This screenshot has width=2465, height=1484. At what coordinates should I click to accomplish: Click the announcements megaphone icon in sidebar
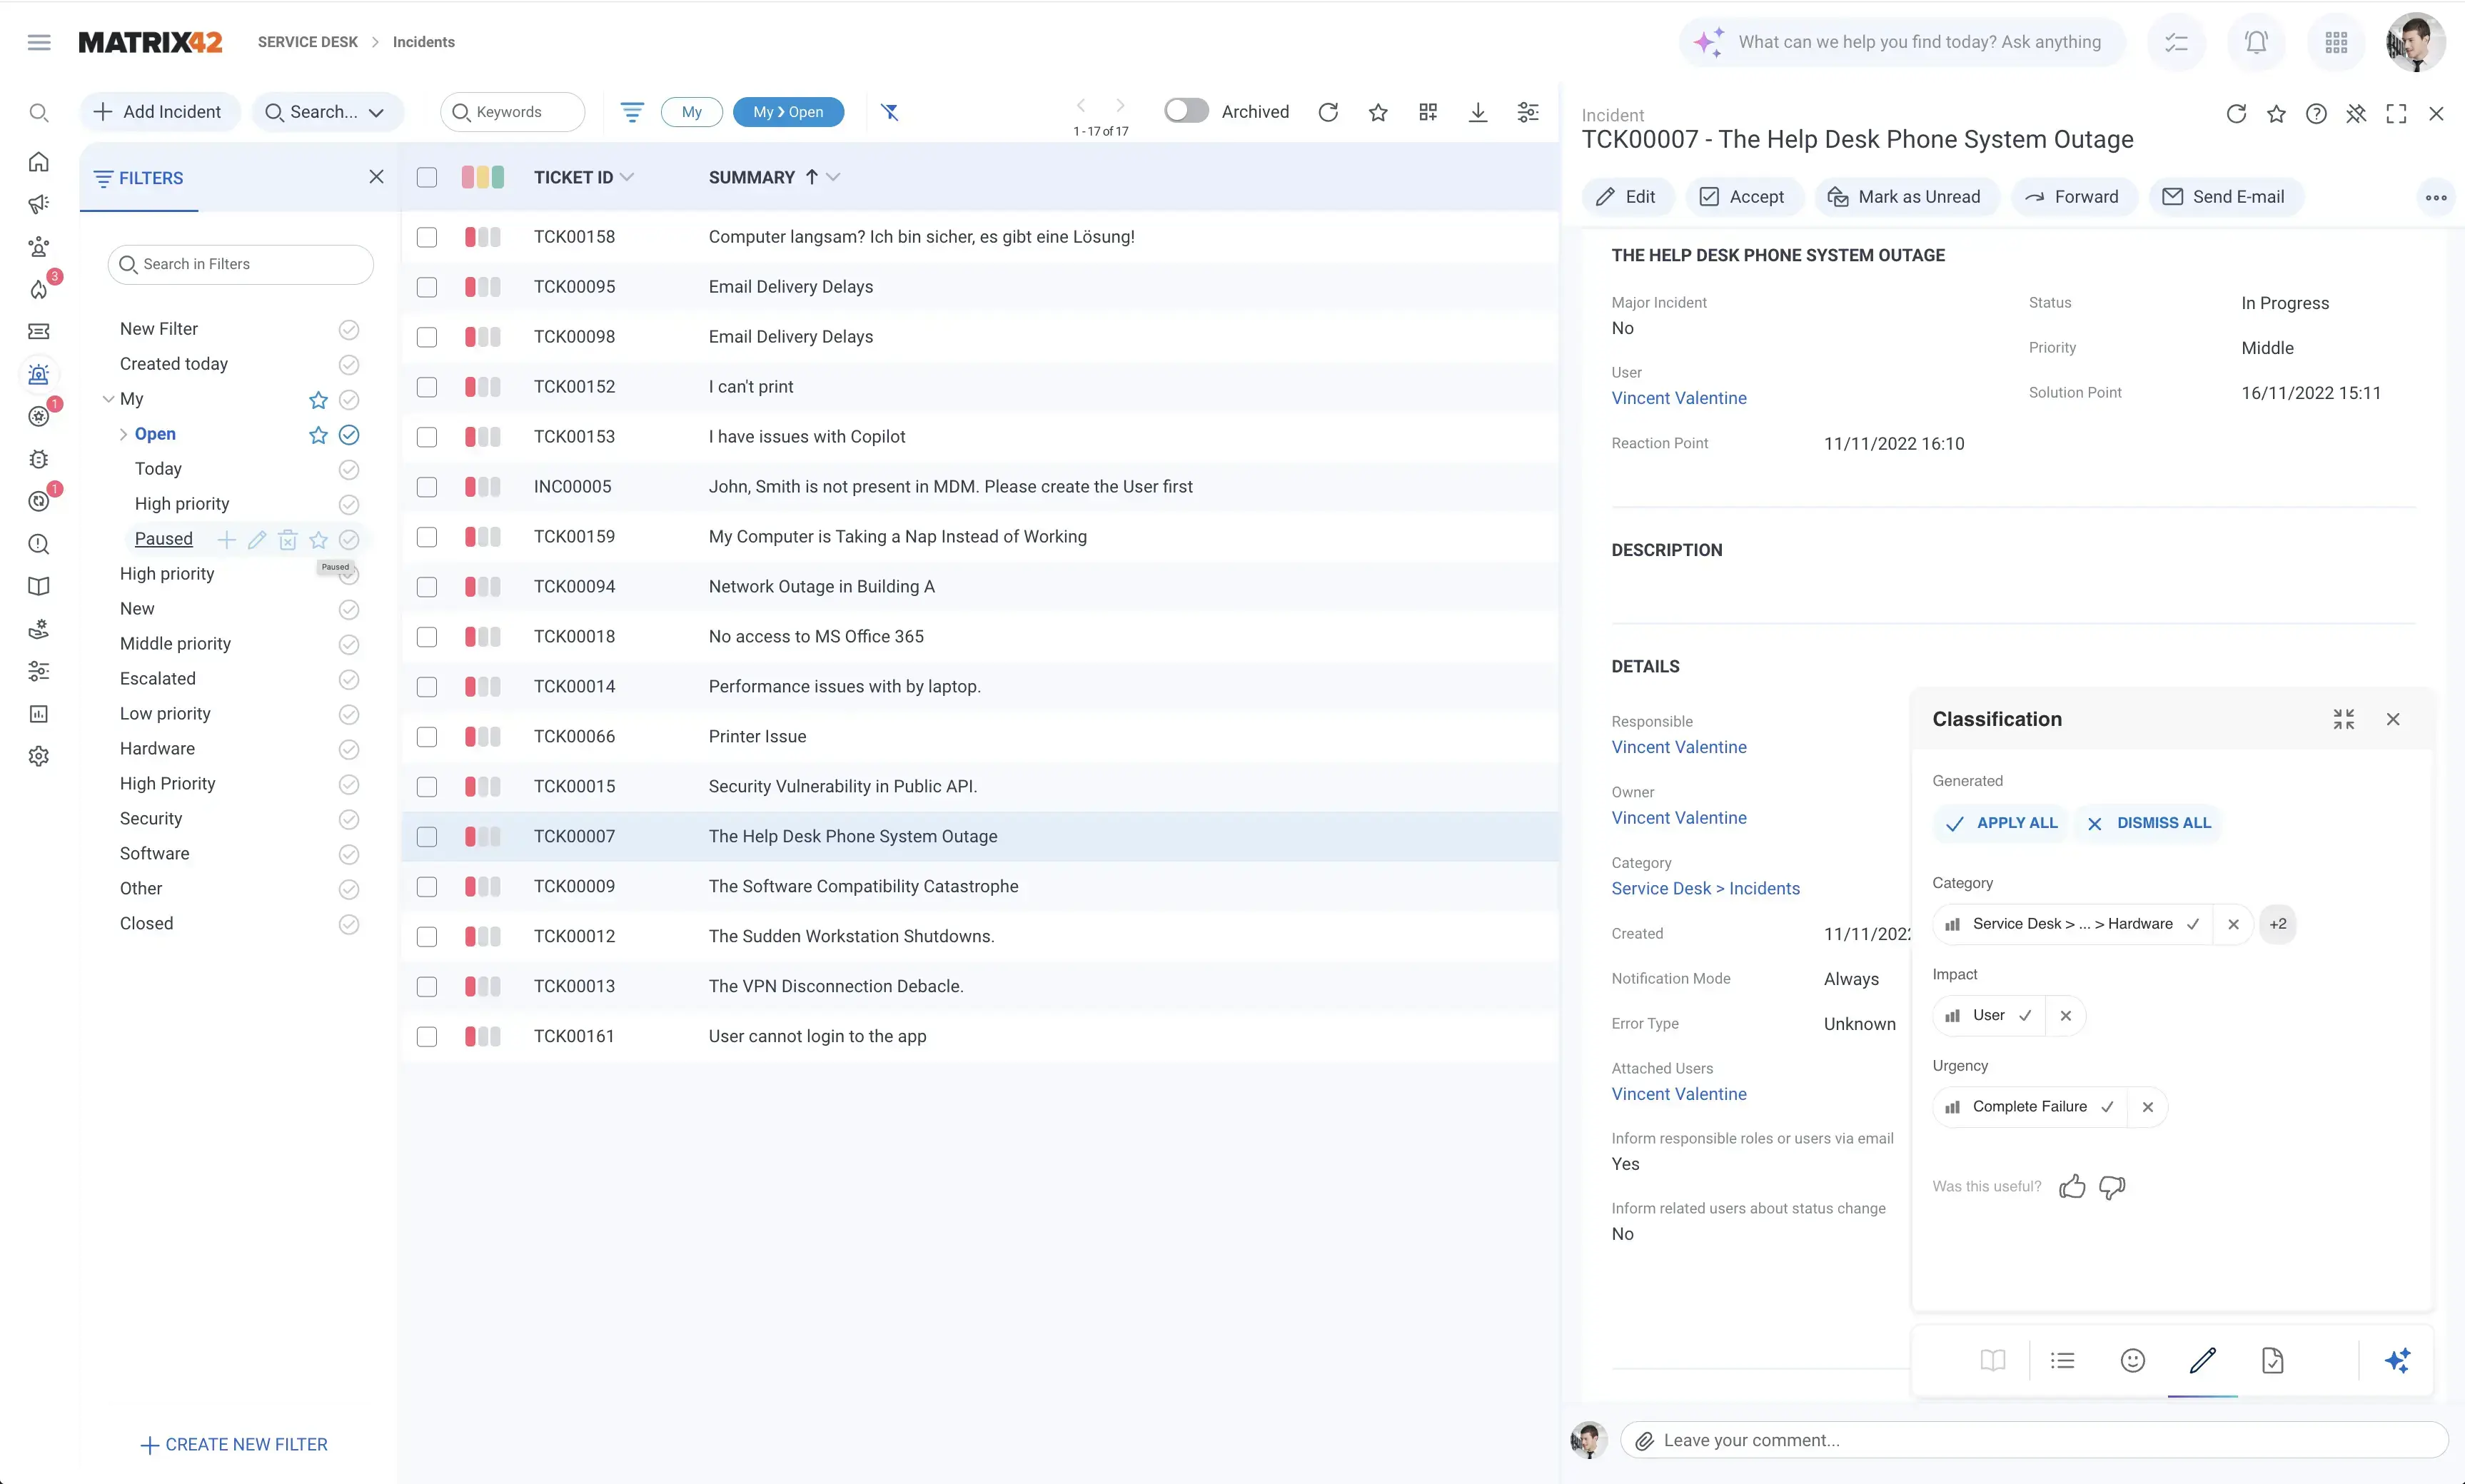click(39, 203)
